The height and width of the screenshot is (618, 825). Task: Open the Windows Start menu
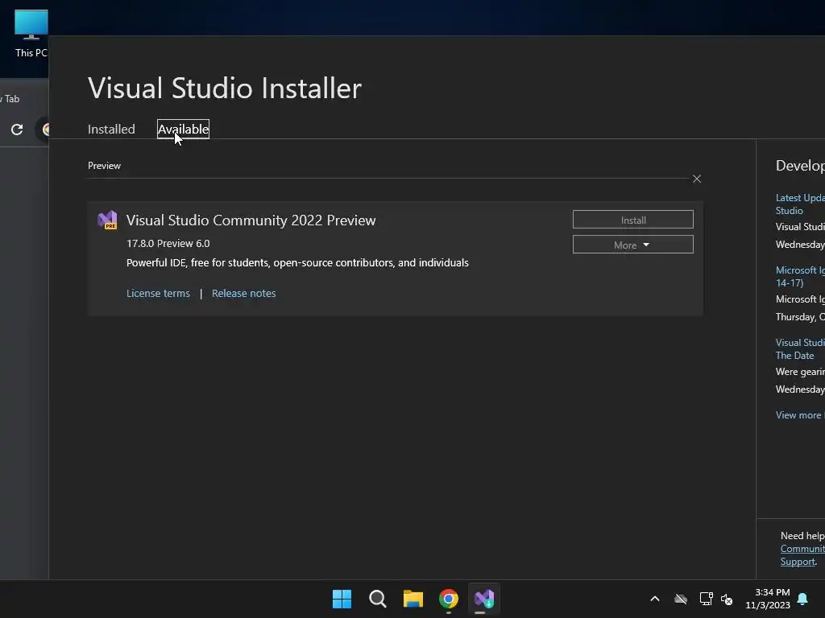[x=342, y=599]
